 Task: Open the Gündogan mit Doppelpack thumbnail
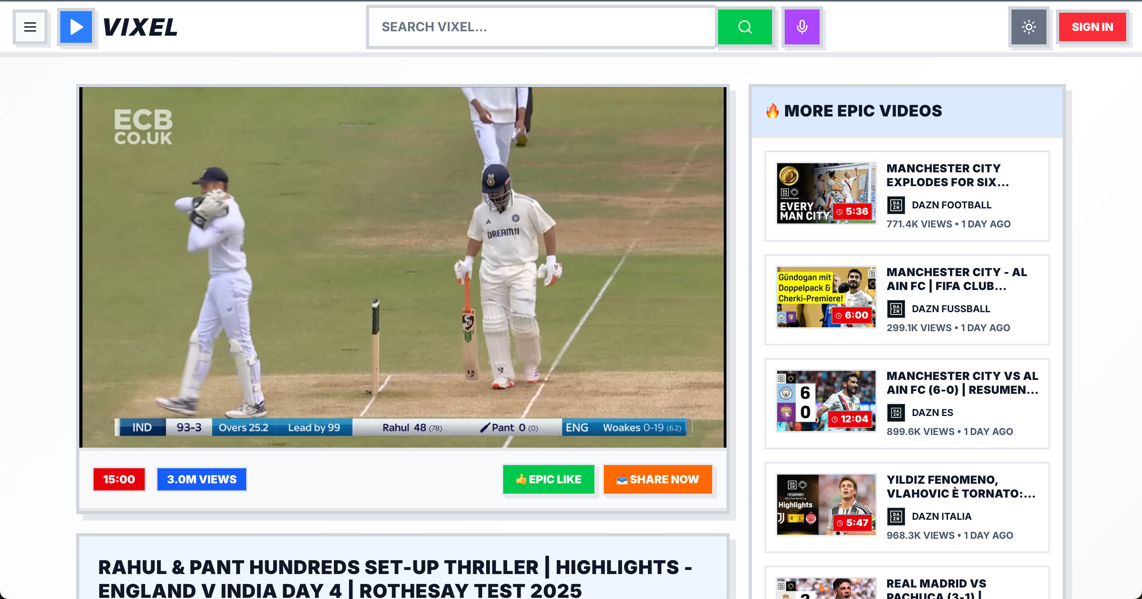point(826,297)
